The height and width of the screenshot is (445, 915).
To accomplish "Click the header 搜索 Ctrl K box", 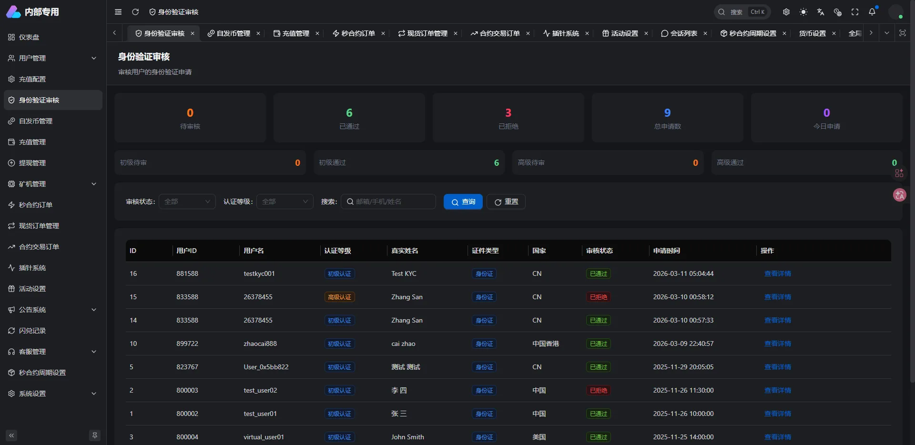I will tap(742, 12).
